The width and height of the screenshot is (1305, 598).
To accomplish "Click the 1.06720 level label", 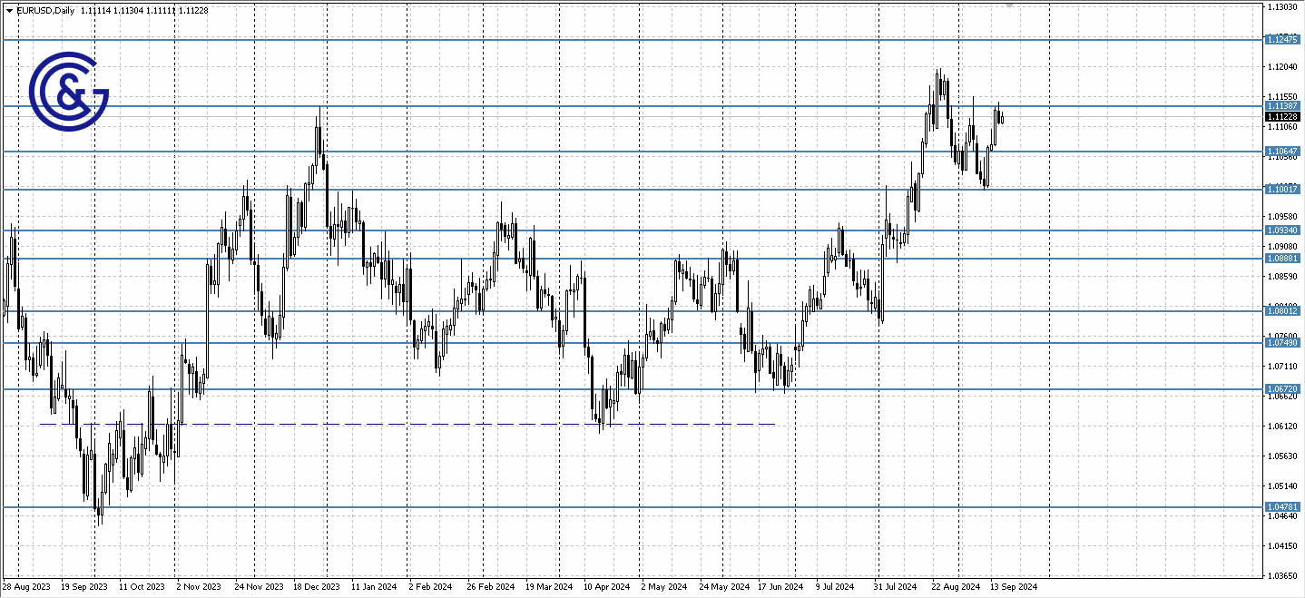I will pos(1283,388).
